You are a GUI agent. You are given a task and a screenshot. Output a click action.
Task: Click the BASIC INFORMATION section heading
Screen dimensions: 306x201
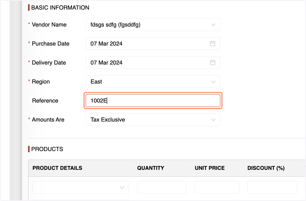[x=60, y=8]
